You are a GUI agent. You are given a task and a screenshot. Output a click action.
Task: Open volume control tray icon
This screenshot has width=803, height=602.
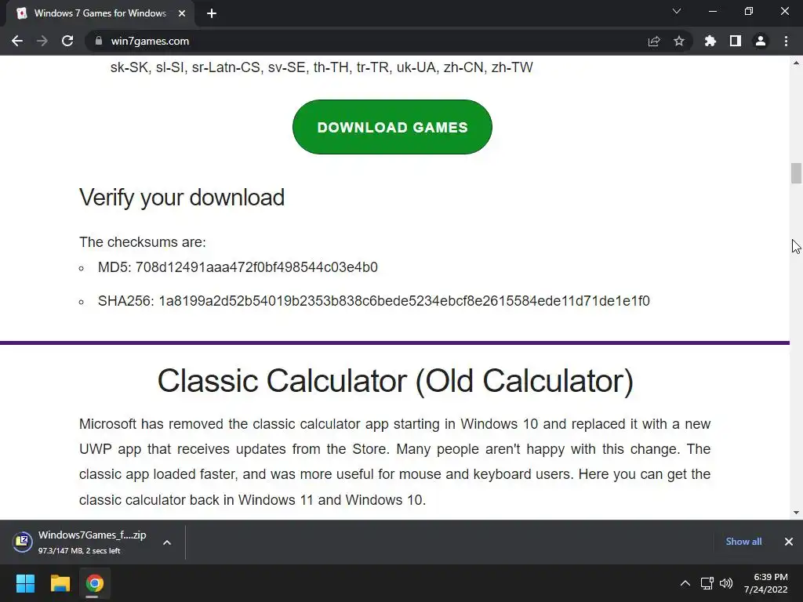(x=725, y=583)
